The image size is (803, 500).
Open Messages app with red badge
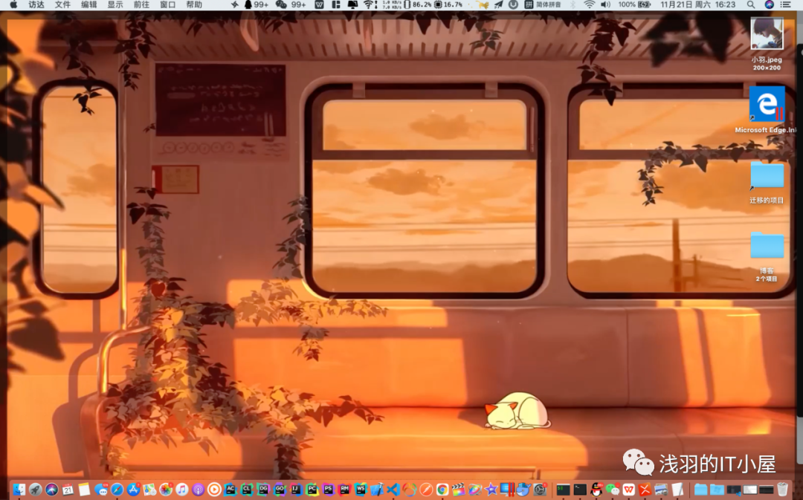pyautogui.click(x=101, y=490)
